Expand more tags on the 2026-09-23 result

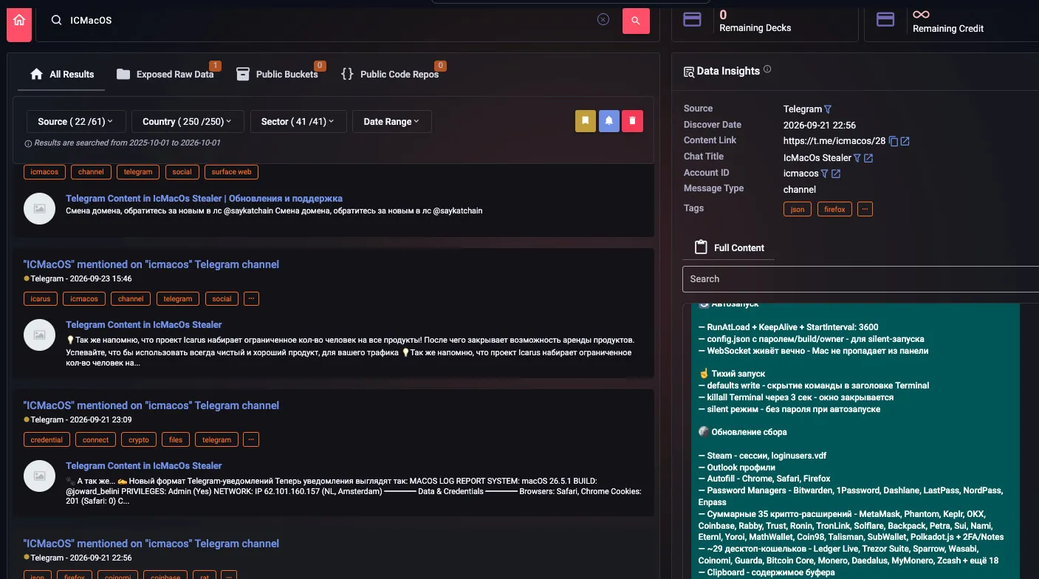pyautogui.click(x=251, y=299)
